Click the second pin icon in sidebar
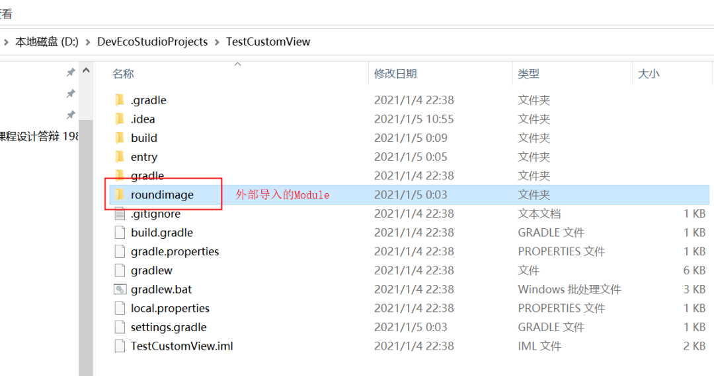714x376 pixels. point(71,94)
